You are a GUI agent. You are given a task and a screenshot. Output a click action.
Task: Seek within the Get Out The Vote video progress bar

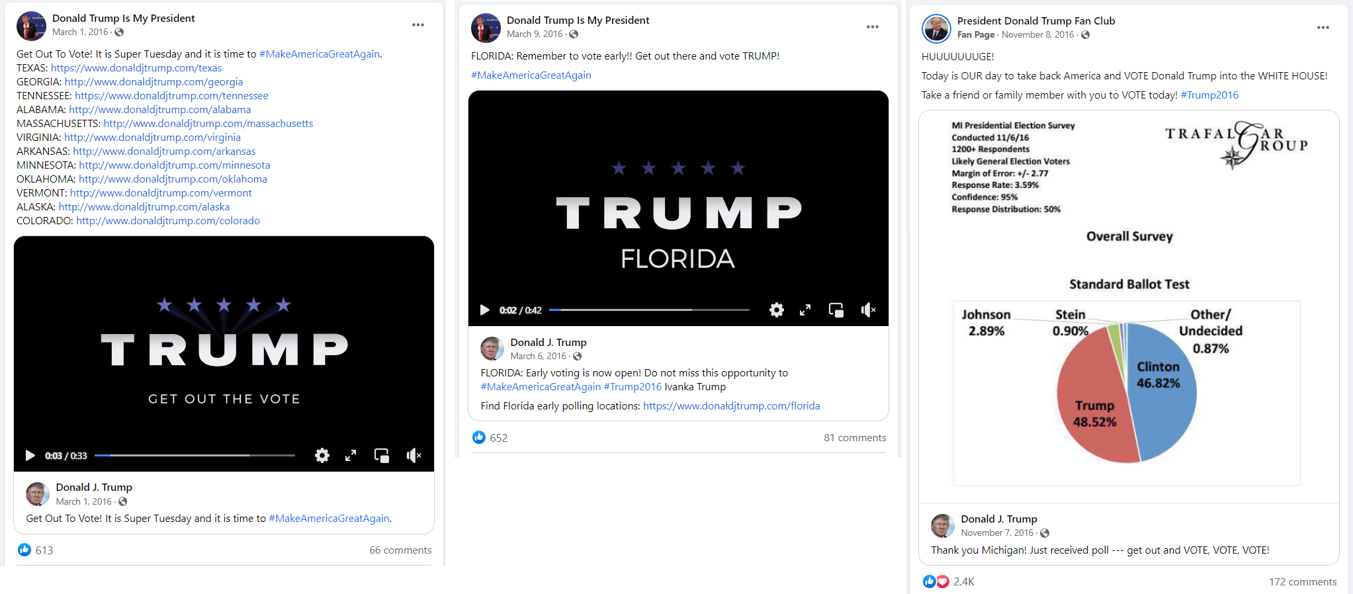click(x=195, y=456)
